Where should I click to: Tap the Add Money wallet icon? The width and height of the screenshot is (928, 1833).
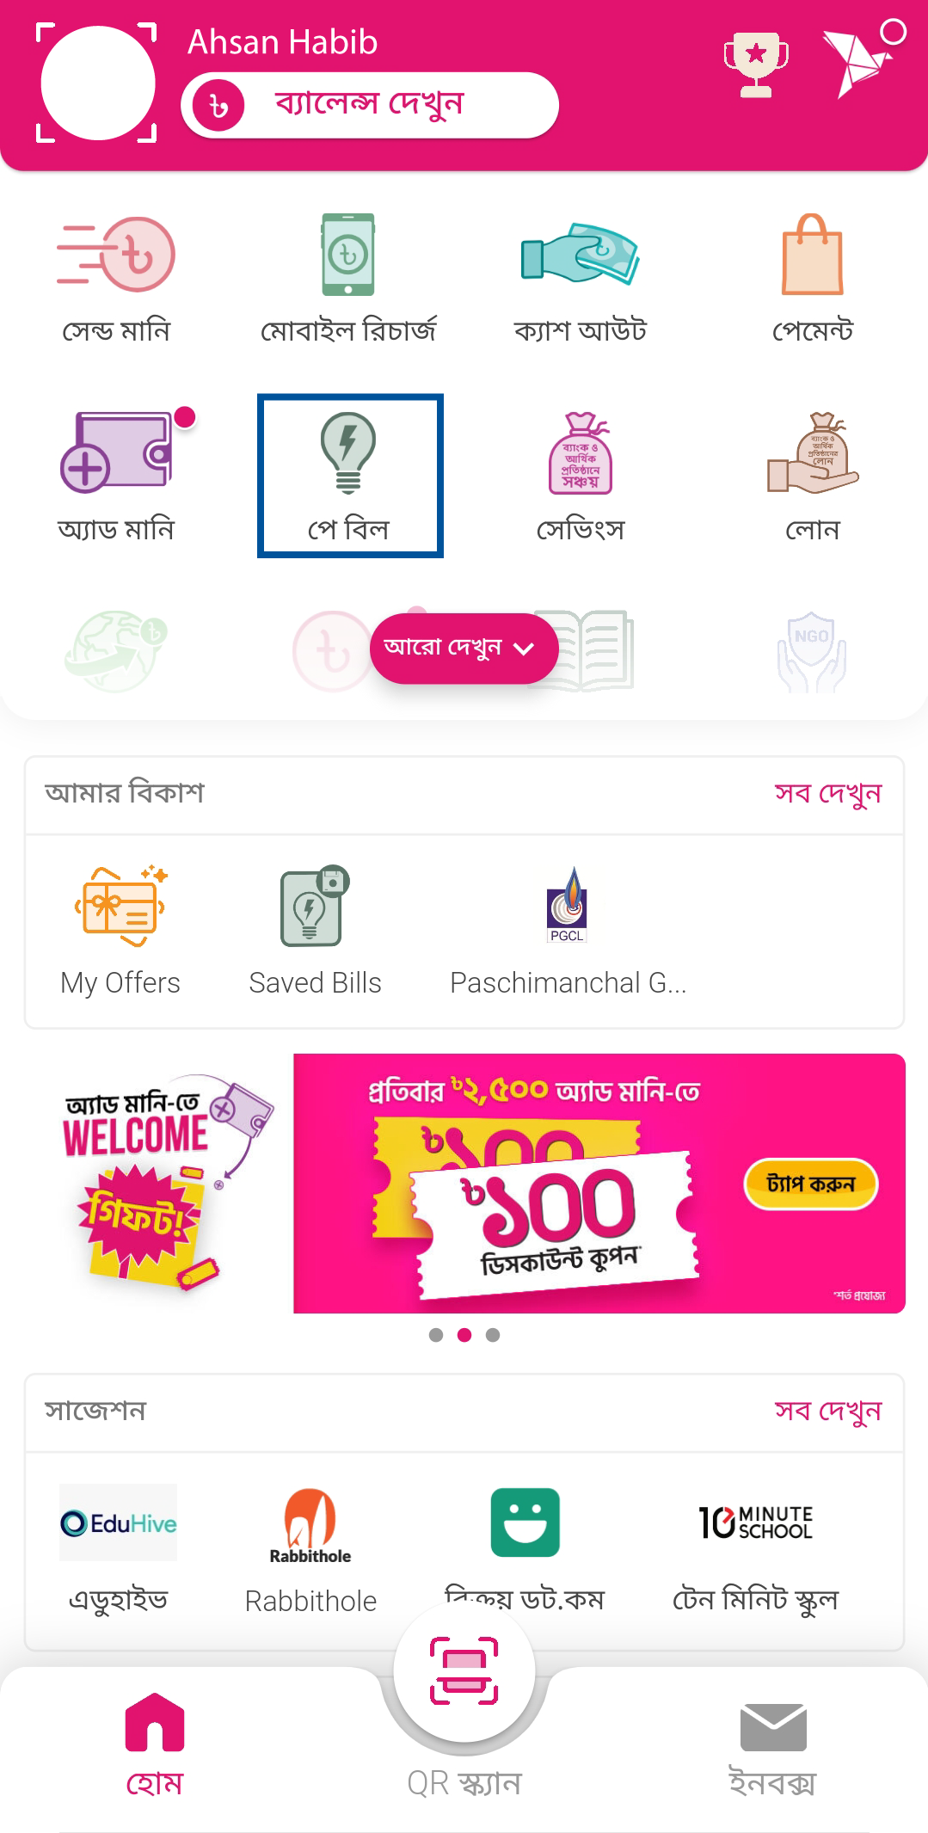[x=116, y=452]
